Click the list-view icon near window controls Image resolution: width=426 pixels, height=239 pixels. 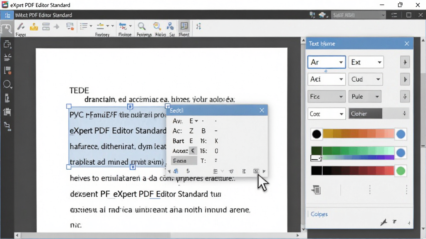(394, 15)
